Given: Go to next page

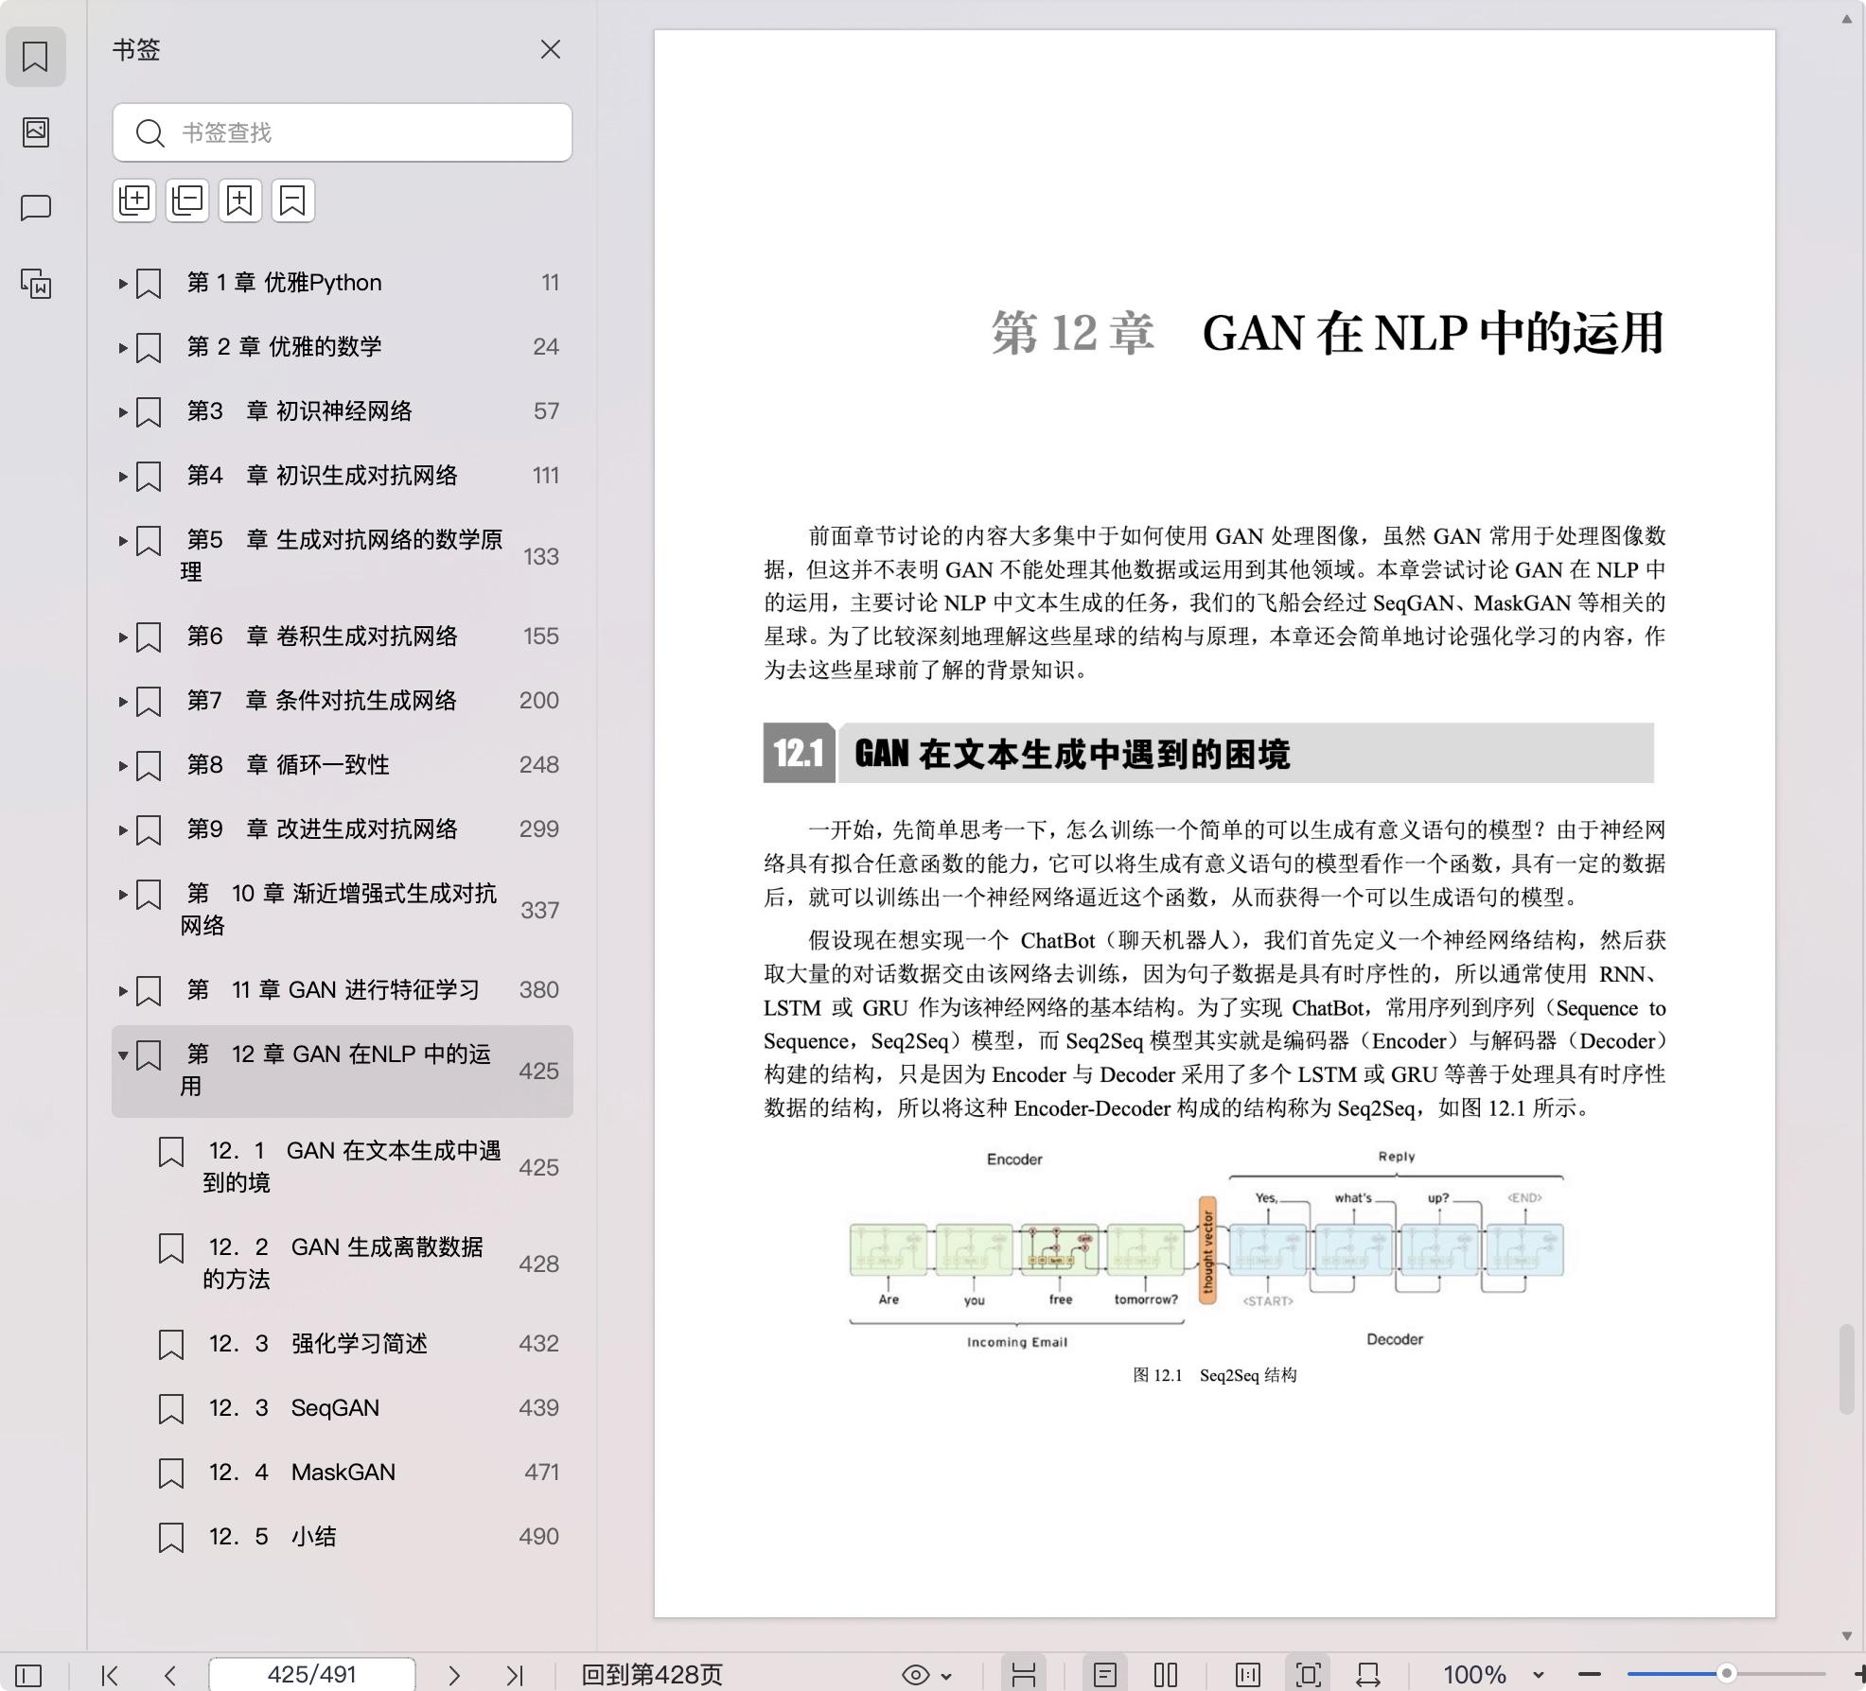Looking at the screenshot, I should pos(454,1675).
